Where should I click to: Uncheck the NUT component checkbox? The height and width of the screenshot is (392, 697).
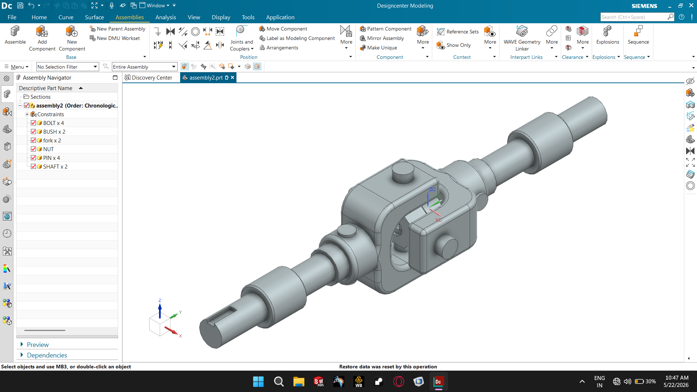(x=33, y=149)
